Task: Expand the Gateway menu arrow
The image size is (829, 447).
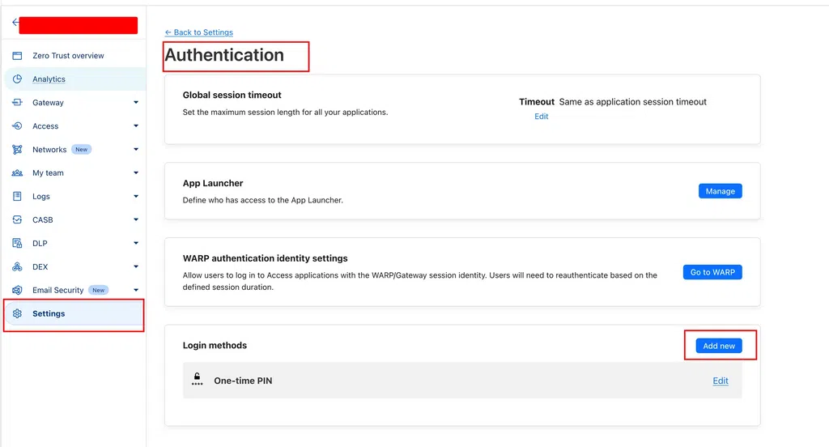Action: click(x=136, y=103)
